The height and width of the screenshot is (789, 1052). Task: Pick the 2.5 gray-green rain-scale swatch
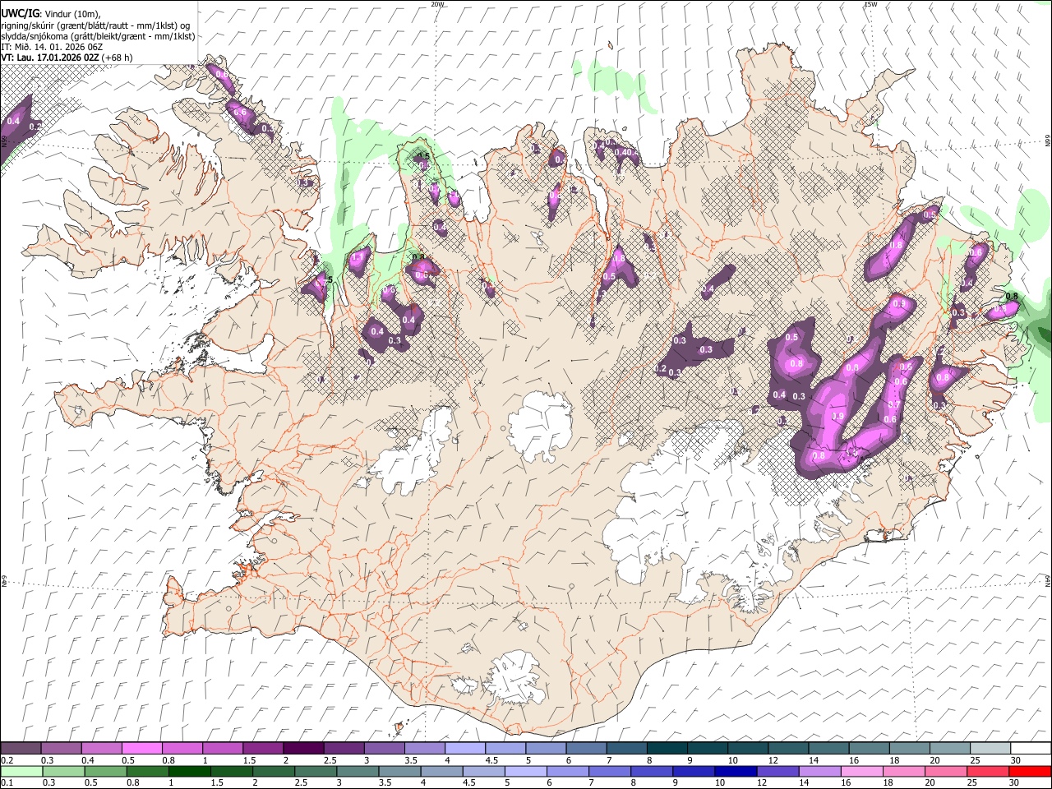(316, 772)
